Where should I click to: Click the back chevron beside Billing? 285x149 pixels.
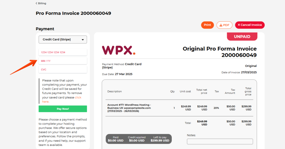(36, 3)
